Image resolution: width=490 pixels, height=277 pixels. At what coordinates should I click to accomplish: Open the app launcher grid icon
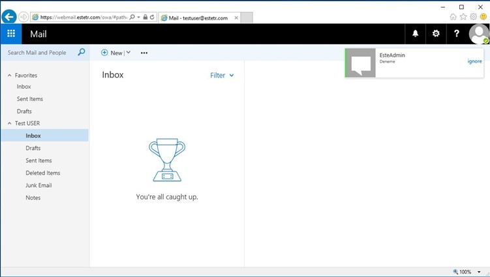coord(11,33)
